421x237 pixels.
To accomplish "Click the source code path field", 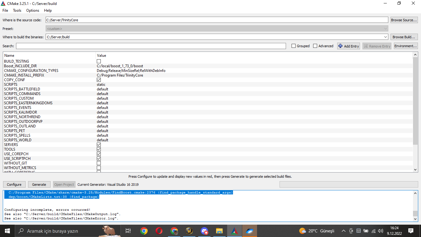I will (x=217, y=20).
